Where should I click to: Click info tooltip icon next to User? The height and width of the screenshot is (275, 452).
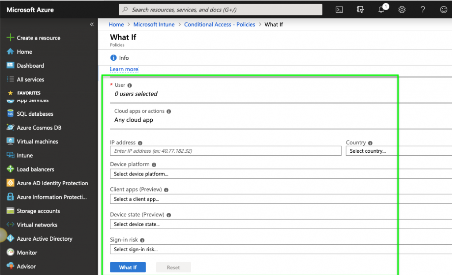click(130, 85)
